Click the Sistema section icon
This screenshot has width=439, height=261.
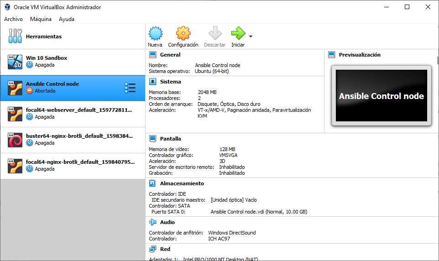[152, 82]
